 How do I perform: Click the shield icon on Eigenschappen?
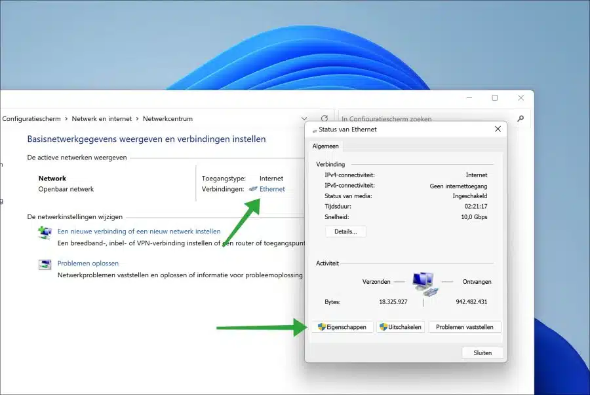pyautogui.click(x=321, y=327)
